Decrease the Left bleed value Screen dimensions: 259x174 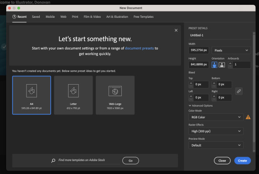pyautogui.click(x=191, y=99)
